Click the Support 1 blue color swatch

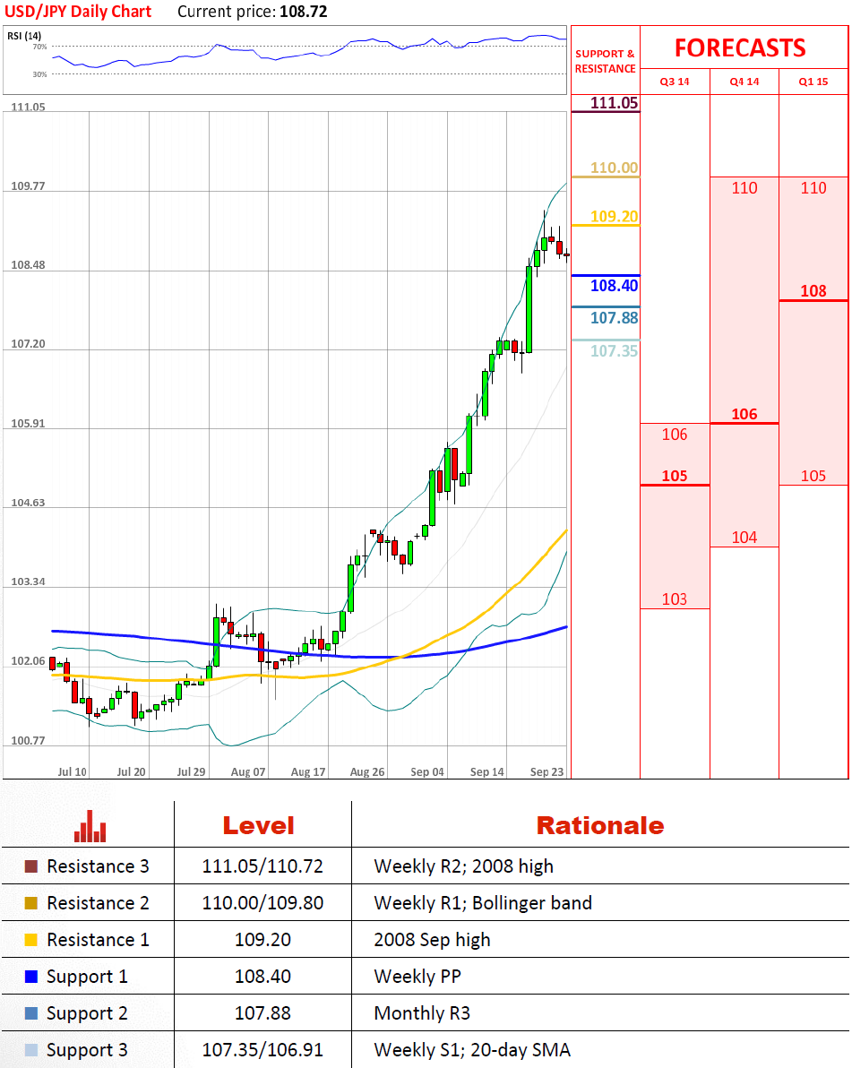click(30, 977)
